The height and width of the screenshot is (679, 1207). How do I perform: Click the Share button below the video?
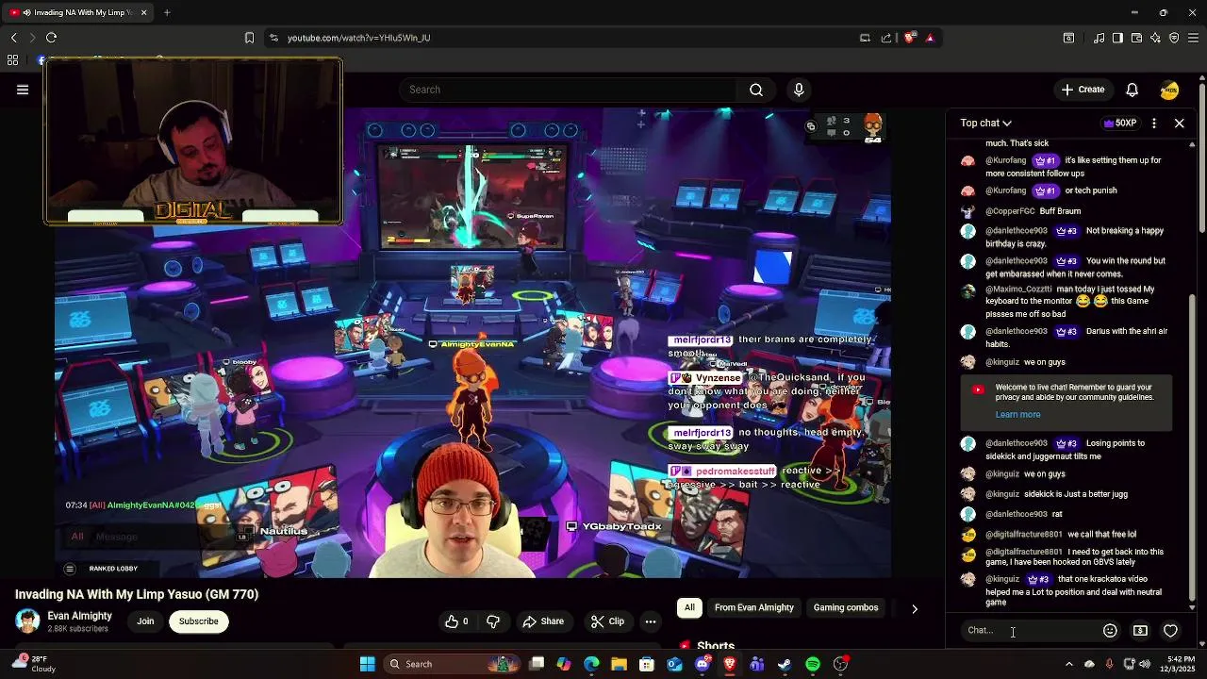coord(543,621)
